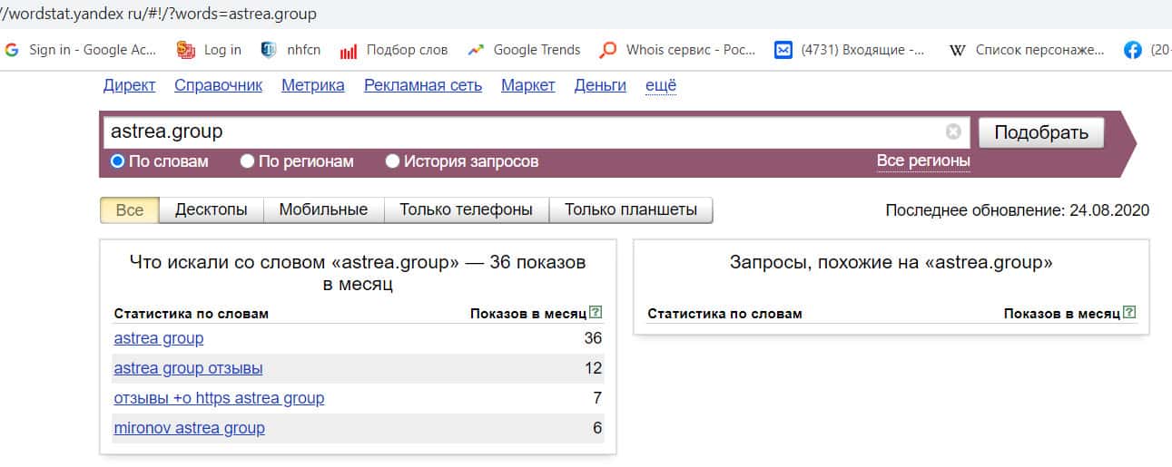1172x467 pixels.
Task: Clear the search field with X icon
Action: coord(953,131)
